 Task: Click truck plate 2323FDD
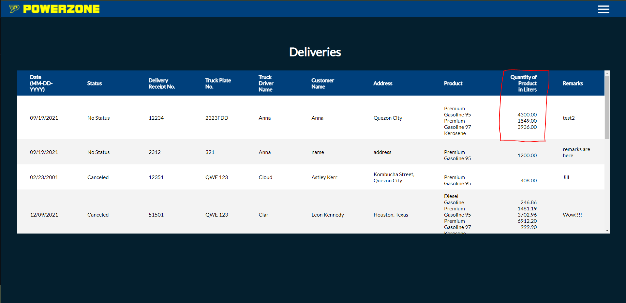pos(217,118)
